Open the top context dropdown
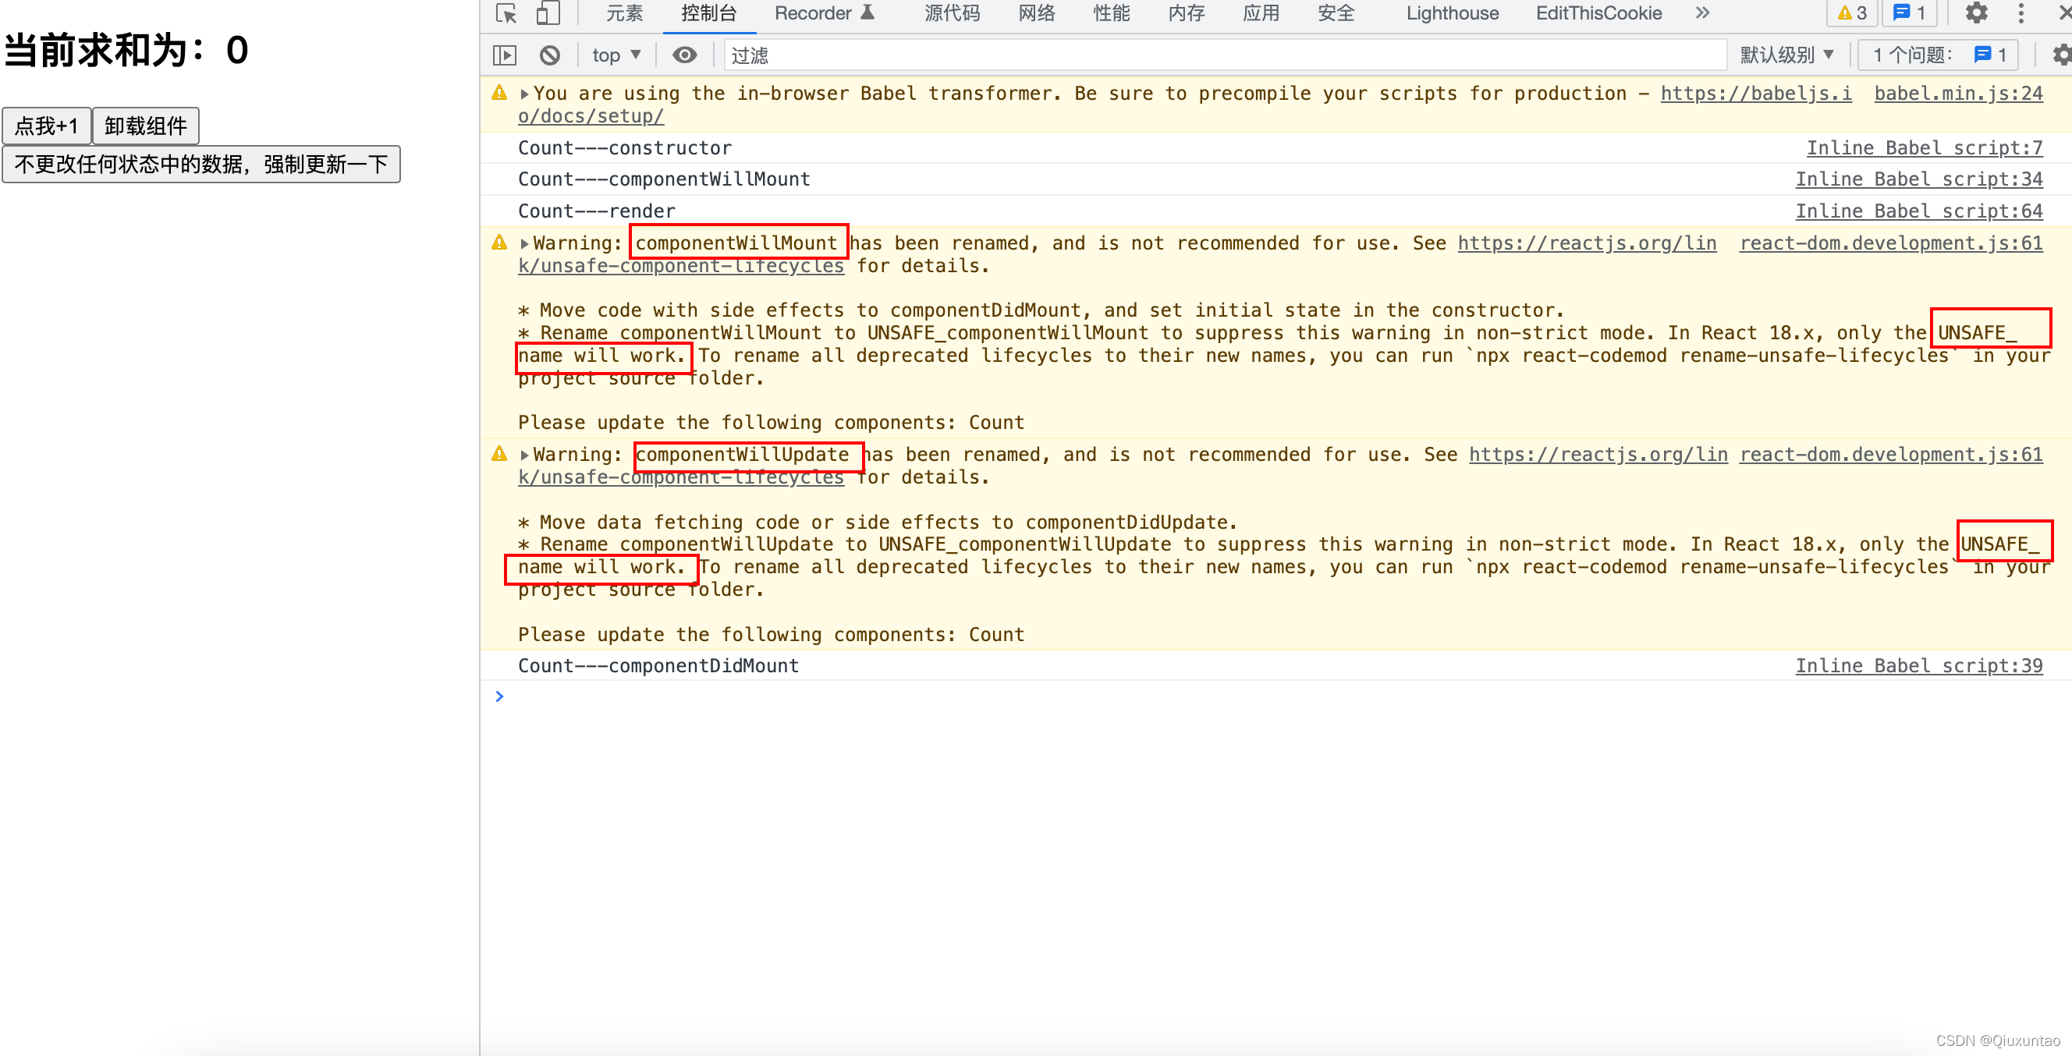 tap(616, 55)
